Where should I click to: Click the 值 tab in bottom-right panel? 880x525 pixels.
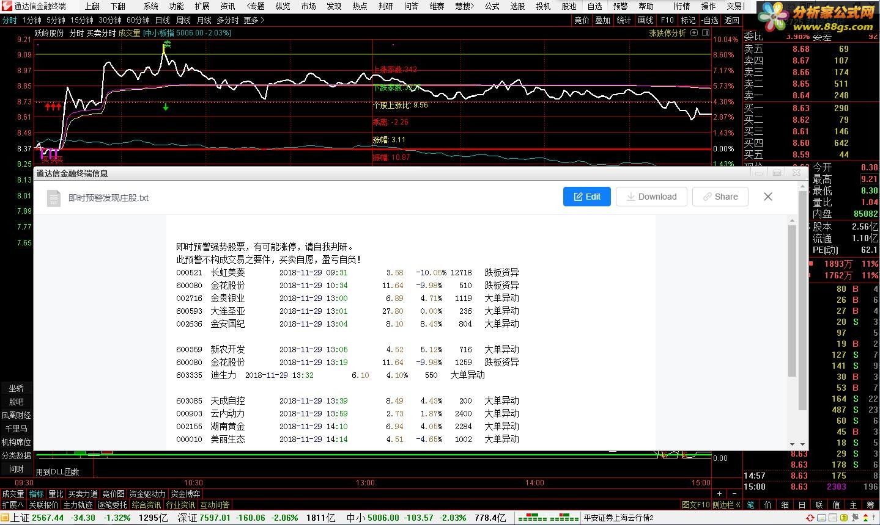[836, 505]
